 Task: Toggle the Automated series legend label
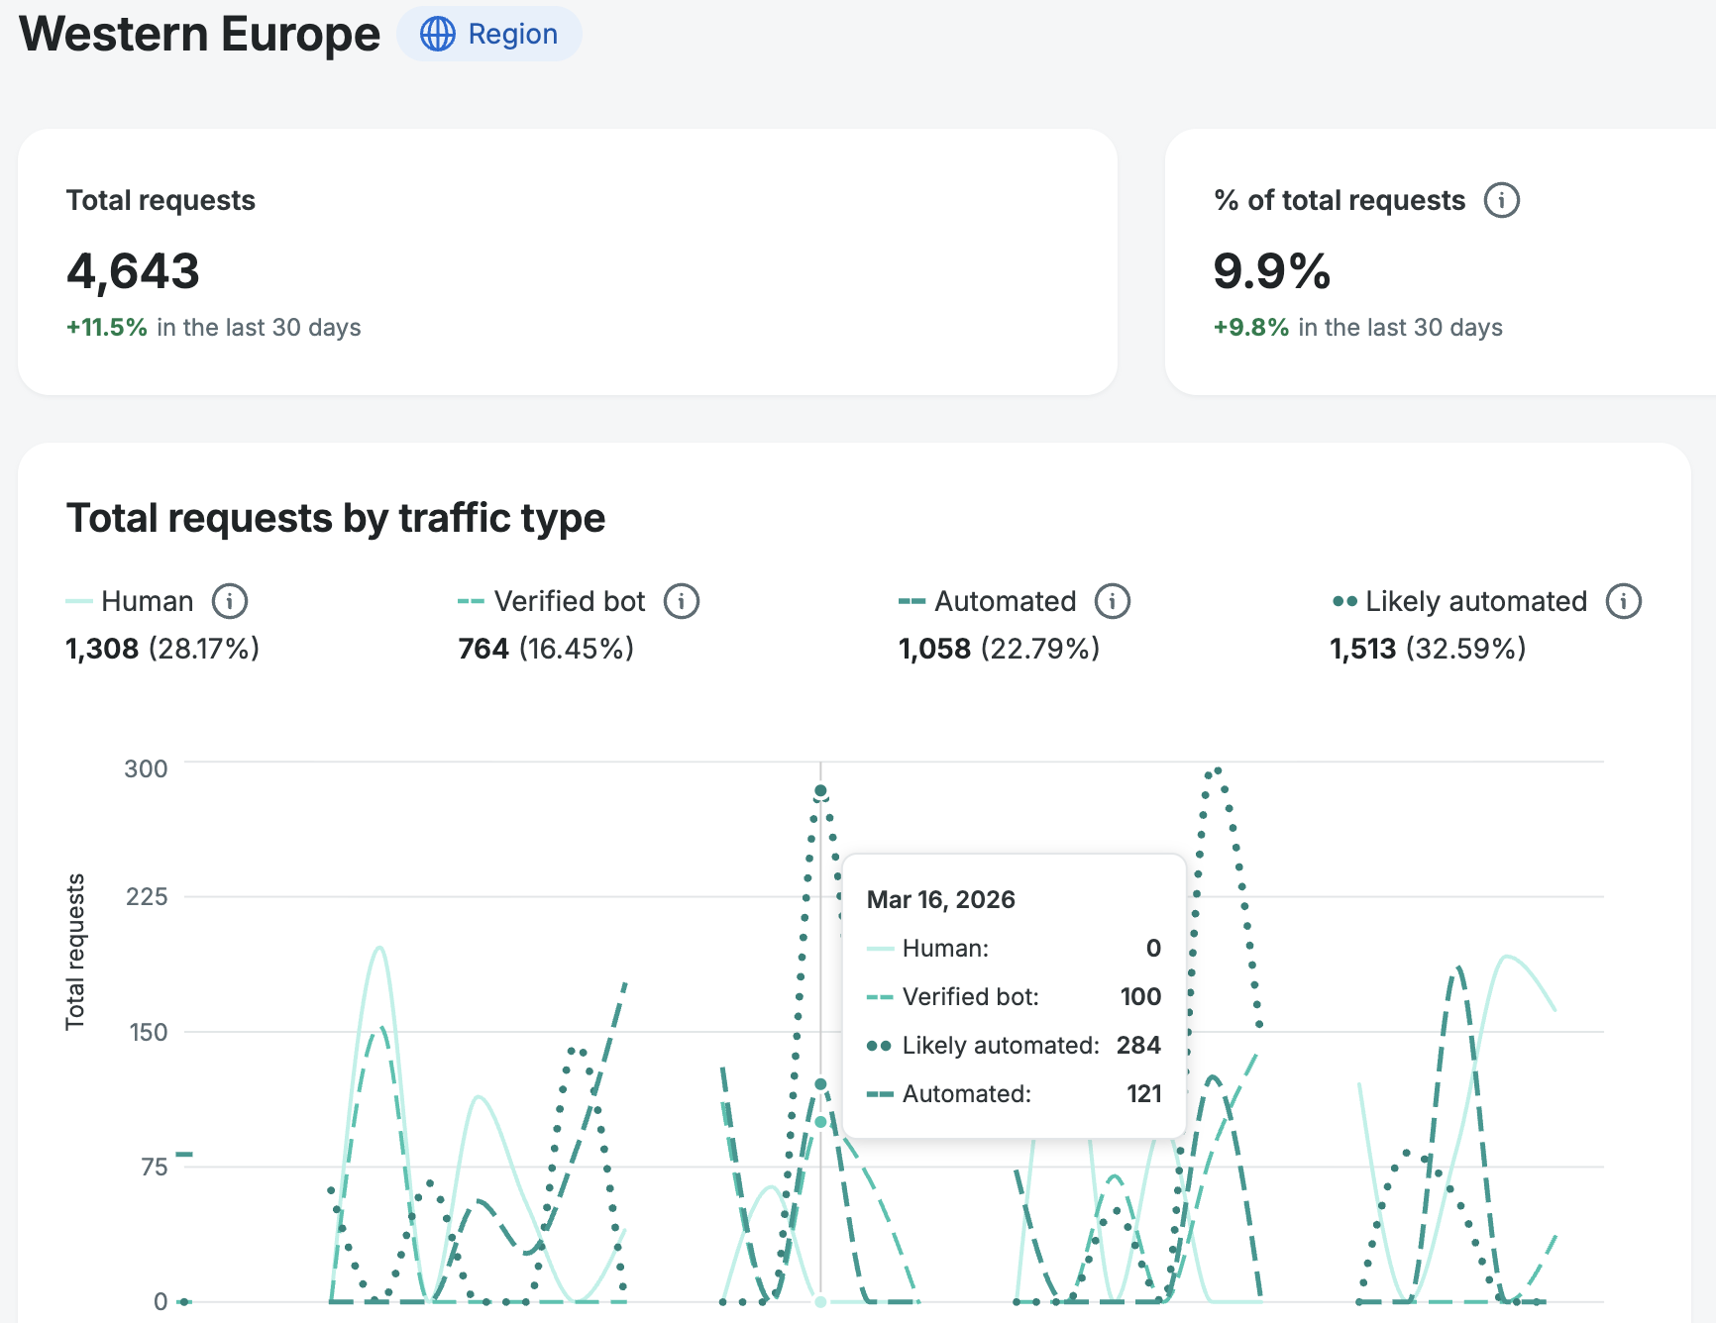(x=1005, y=601)
